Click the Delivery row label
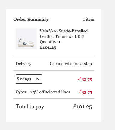 coord(23,64)
